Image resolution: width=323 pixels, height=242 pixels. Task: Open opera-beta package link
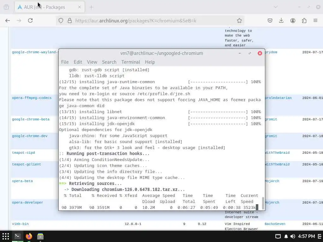(22, 181)
